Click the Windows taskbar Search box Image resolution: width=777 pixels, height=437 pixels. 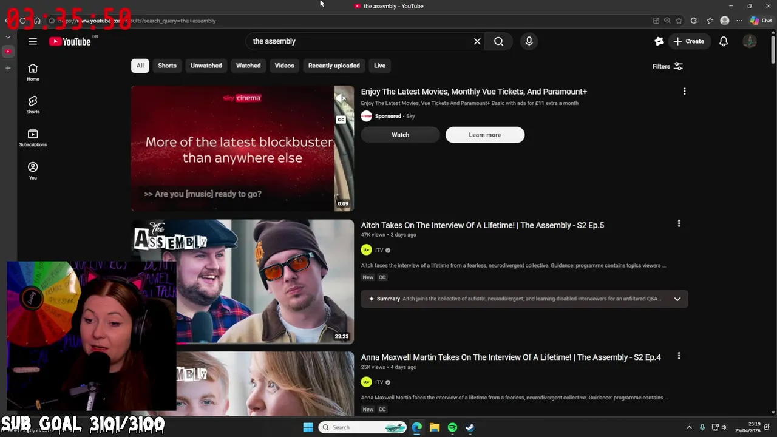point(363,427)
